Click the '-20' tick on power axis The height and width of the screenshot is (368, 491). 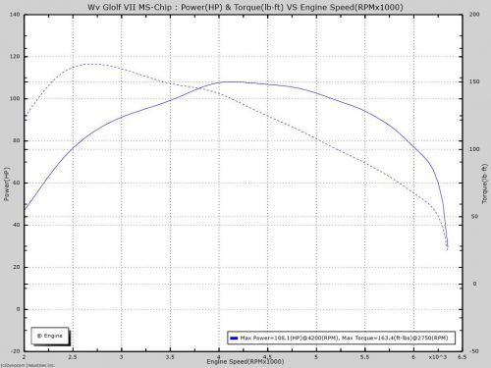tap(16, 351)
